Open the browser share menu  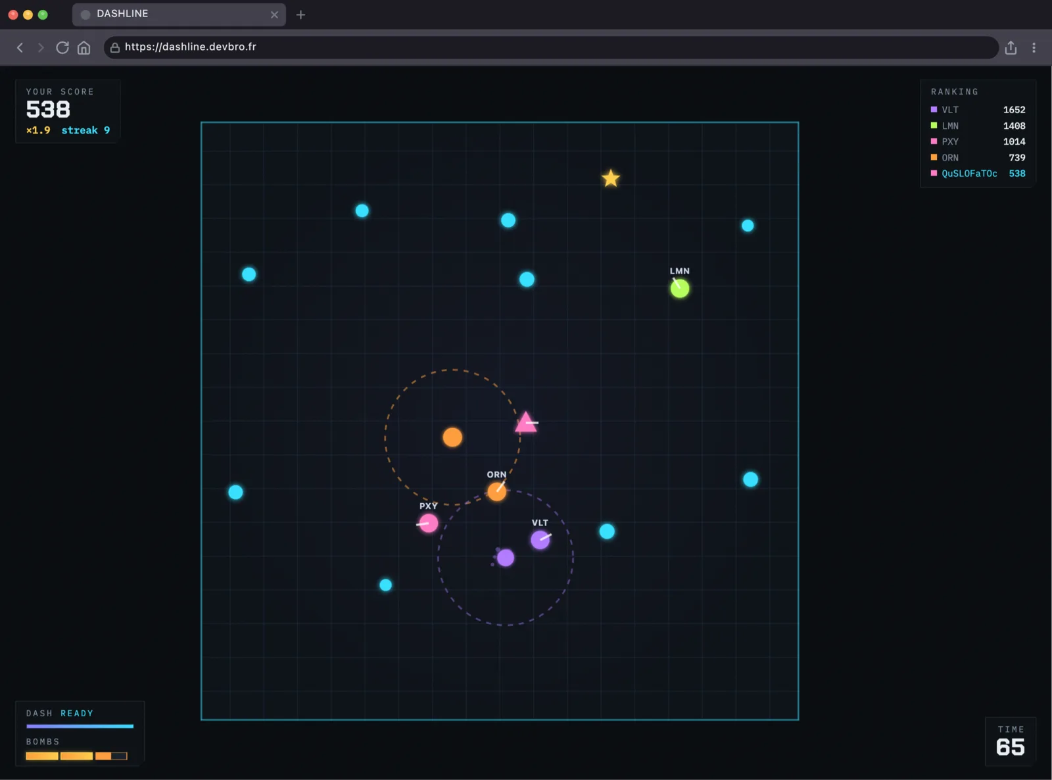click(1011, 47)
